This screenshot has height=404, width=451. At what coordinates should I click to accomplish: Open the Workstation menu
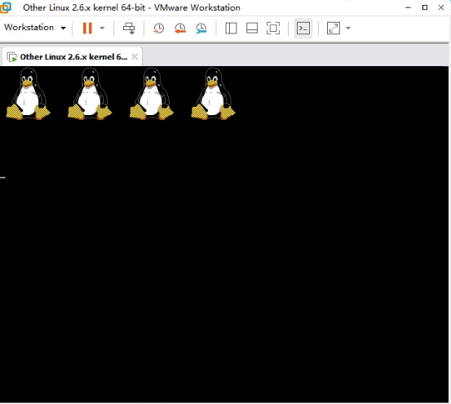tap(35, 28)
